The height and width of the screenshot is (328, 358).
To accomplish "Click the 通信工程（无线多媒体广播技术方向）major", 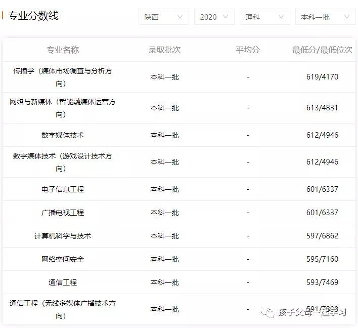I will [63, 309].
